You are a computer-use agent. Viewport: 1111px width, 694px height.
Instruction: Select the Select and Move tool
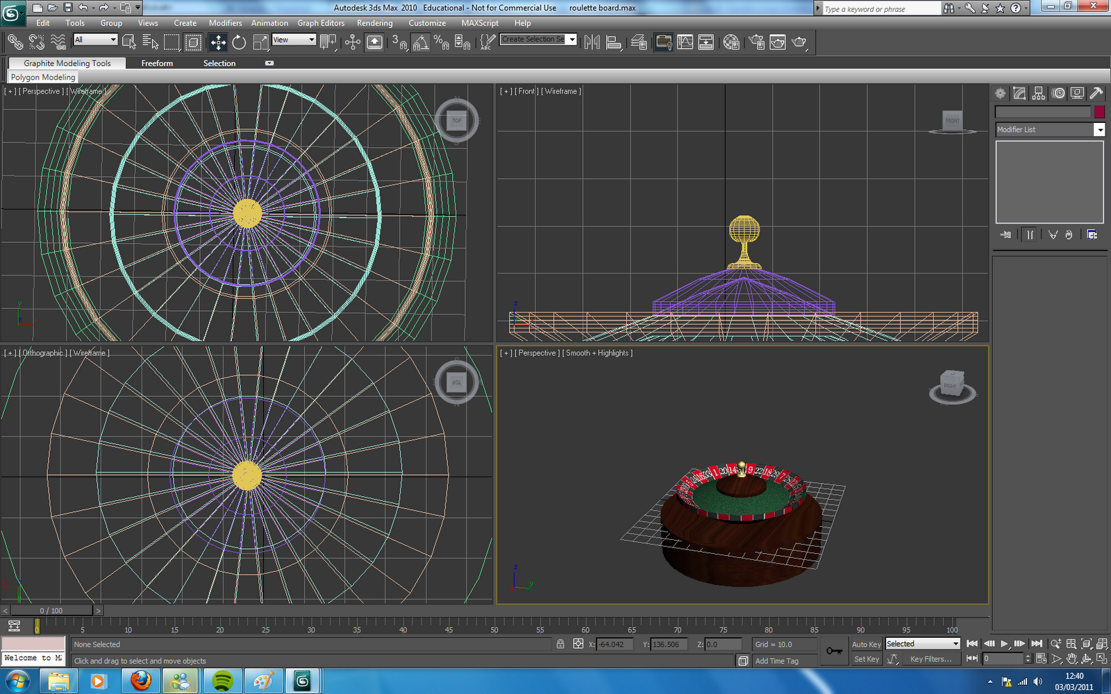218,42
